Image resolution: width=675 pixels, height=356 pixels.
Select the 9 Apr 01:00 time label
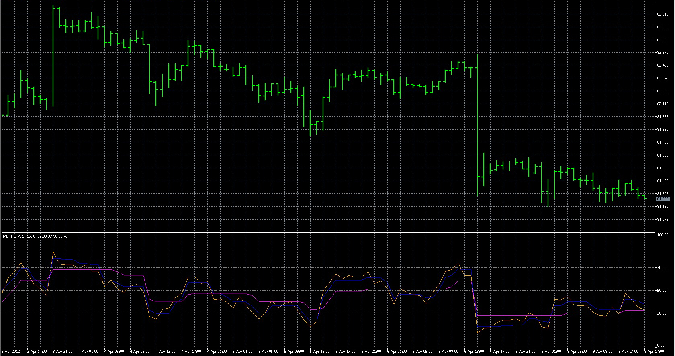pyautogui.click(x=551, y=352)
